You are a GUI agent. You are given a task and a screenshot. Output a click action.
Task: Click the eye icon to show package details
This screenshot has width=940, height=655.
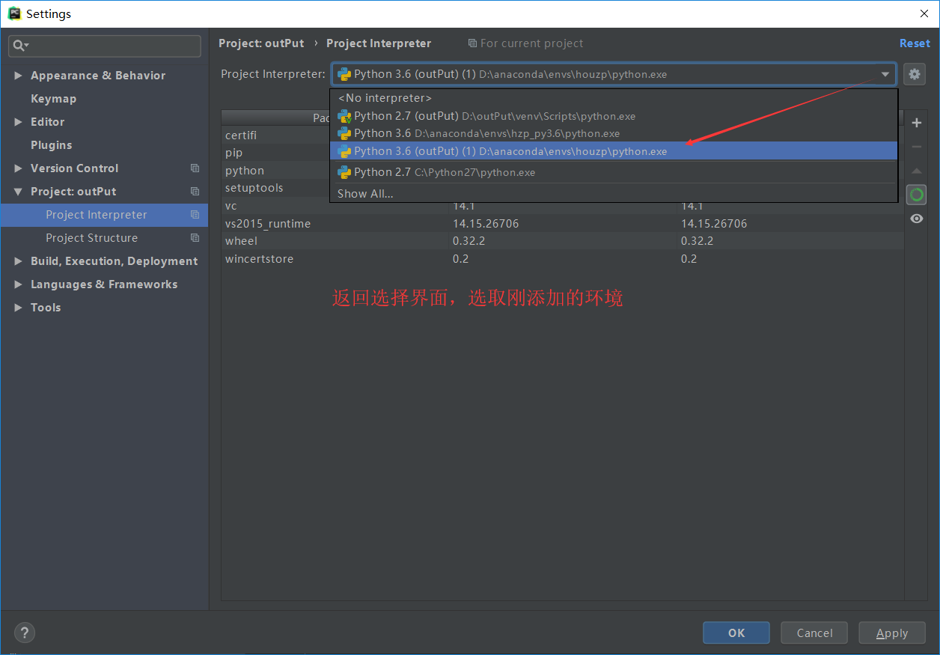click(x=916, y=218)
